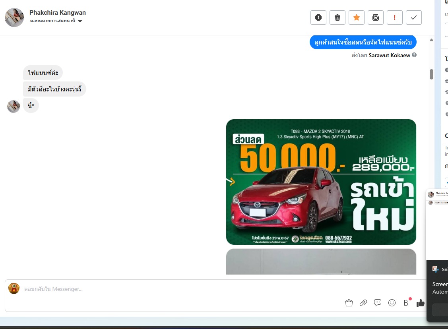Open the Mazda 2 promotion image

tap(321, 182)
